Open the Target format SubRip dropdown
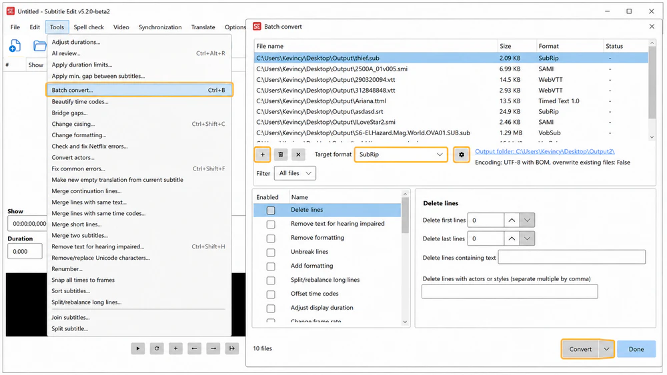The height and width of the screenshot is (375, 667). pos(401,155)
